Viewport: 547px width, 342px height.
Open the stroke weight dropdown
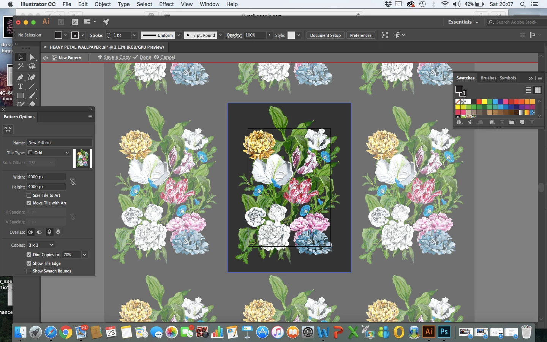click(134, 35)
